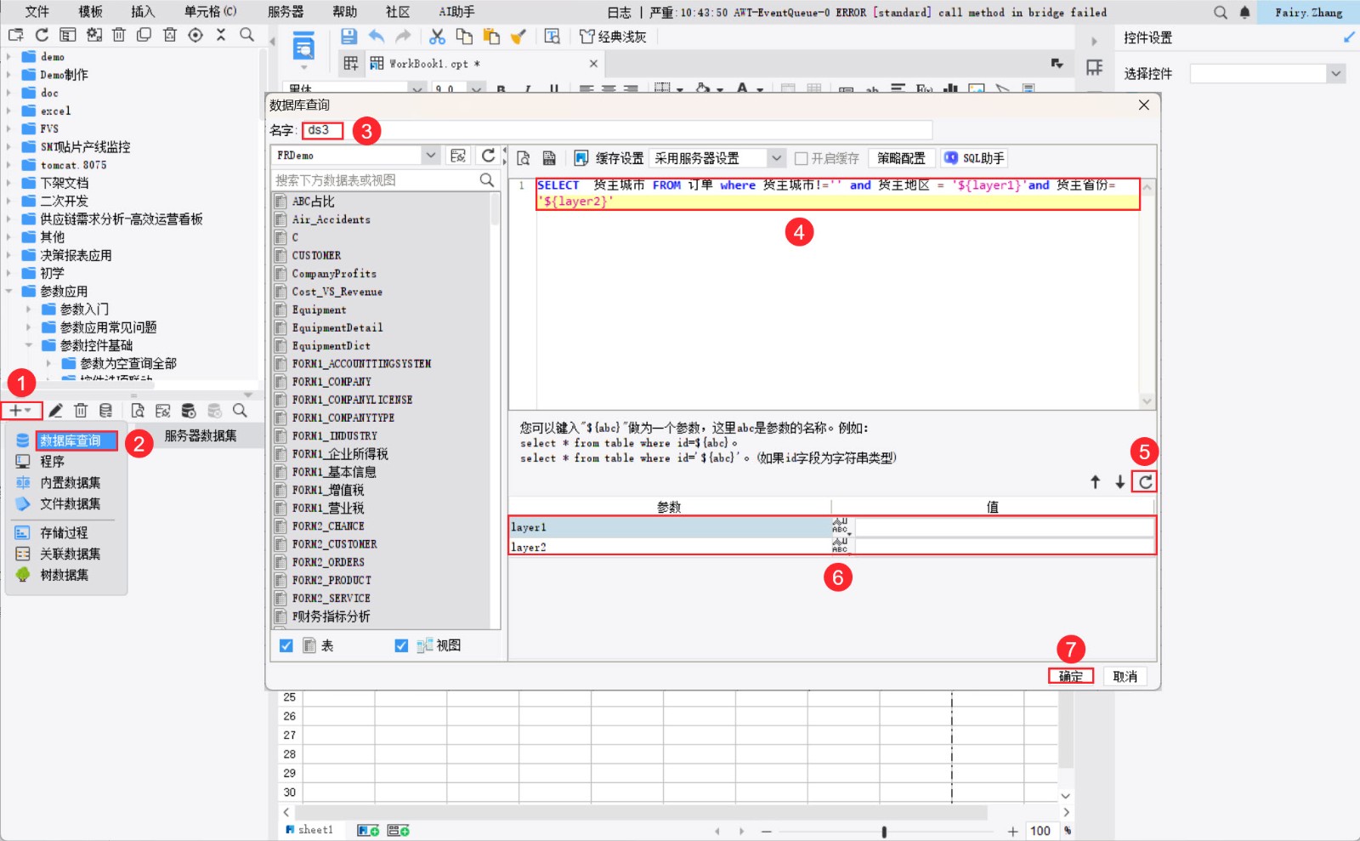The width and height of the screenshot is (1360, 841).
Task: Close the 数据库查询 dialog
Action: pyautogui.click(x=1144, y=105)
